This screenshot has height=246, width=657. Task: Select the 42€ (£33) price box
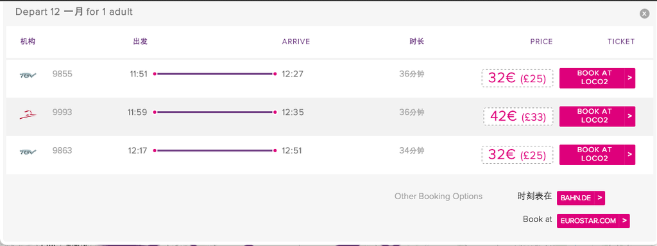518,116
